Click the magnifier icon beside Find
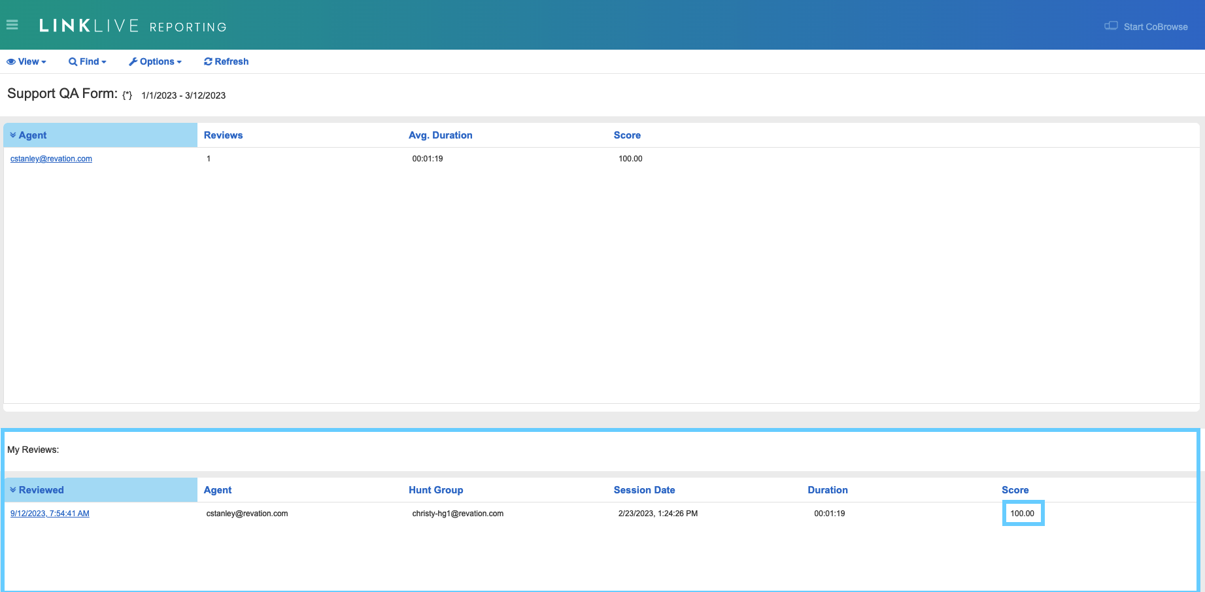 (x=73, y=62)
